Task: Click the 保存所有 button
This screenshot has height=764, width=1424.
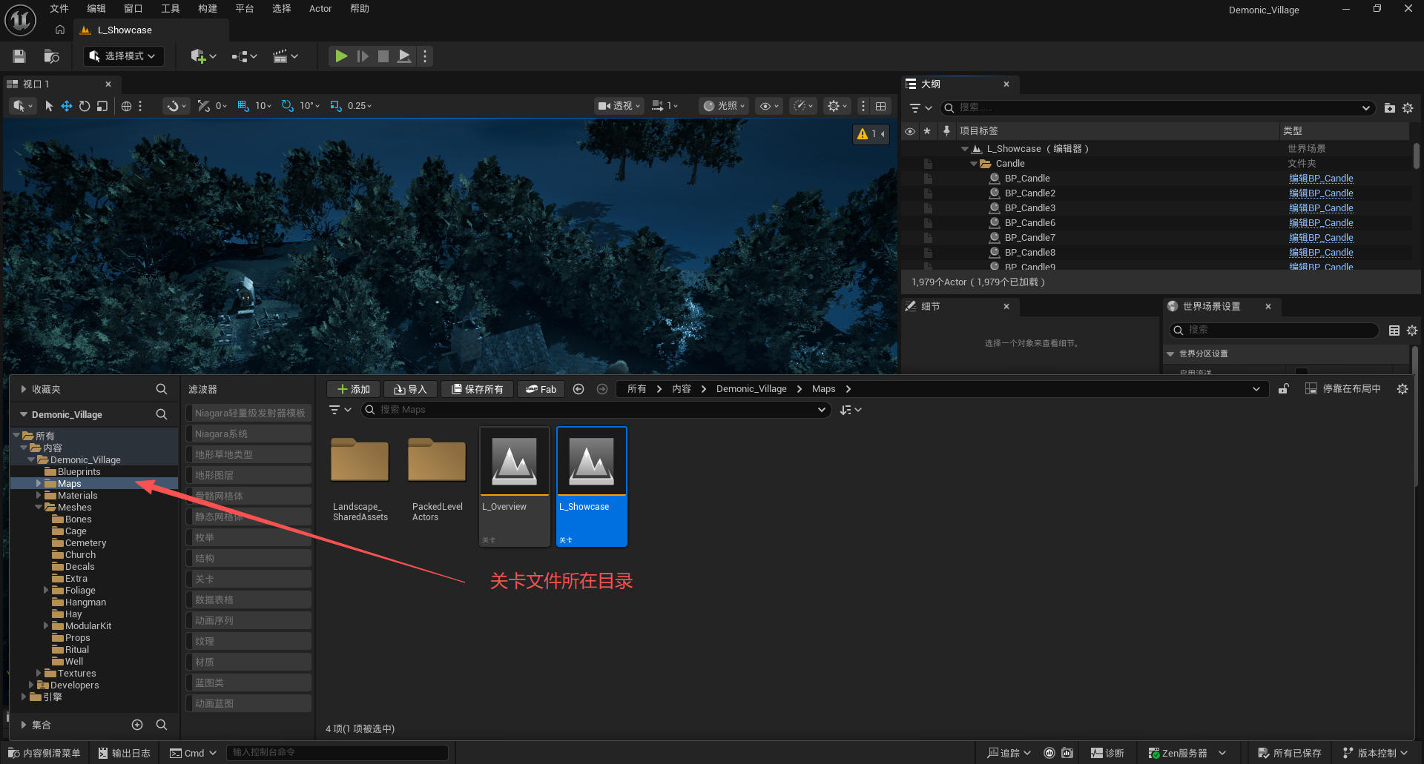Action: coord(477,389)
